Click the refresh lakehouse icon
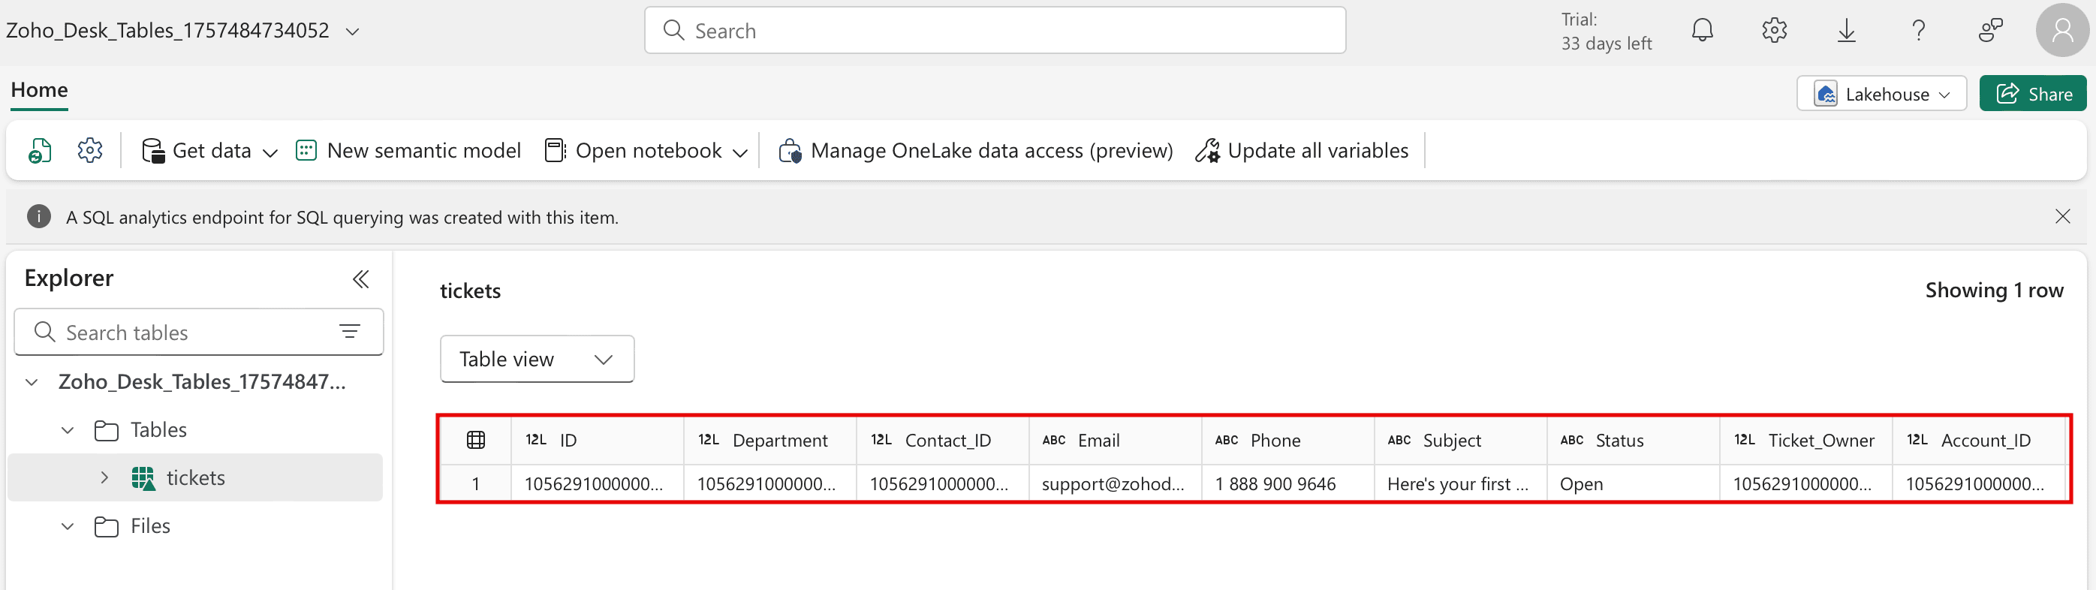 tap(39, 151)
